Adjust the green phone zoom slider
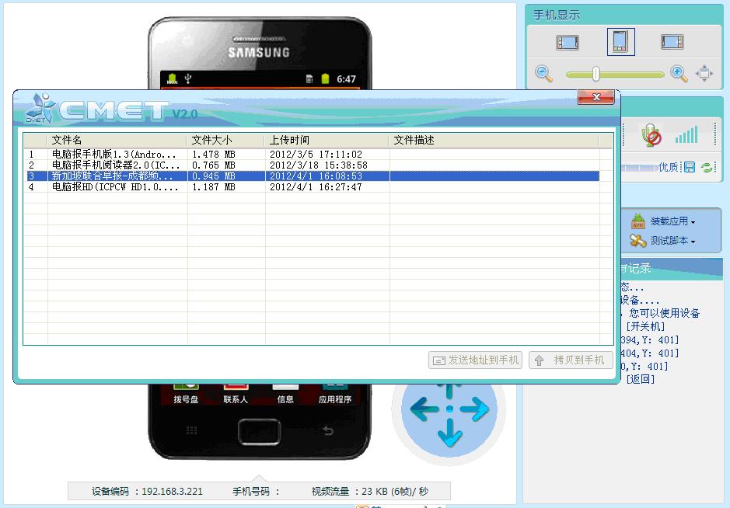Image resolution: width=730 pixels, height=508 pixels. point(614,74)
